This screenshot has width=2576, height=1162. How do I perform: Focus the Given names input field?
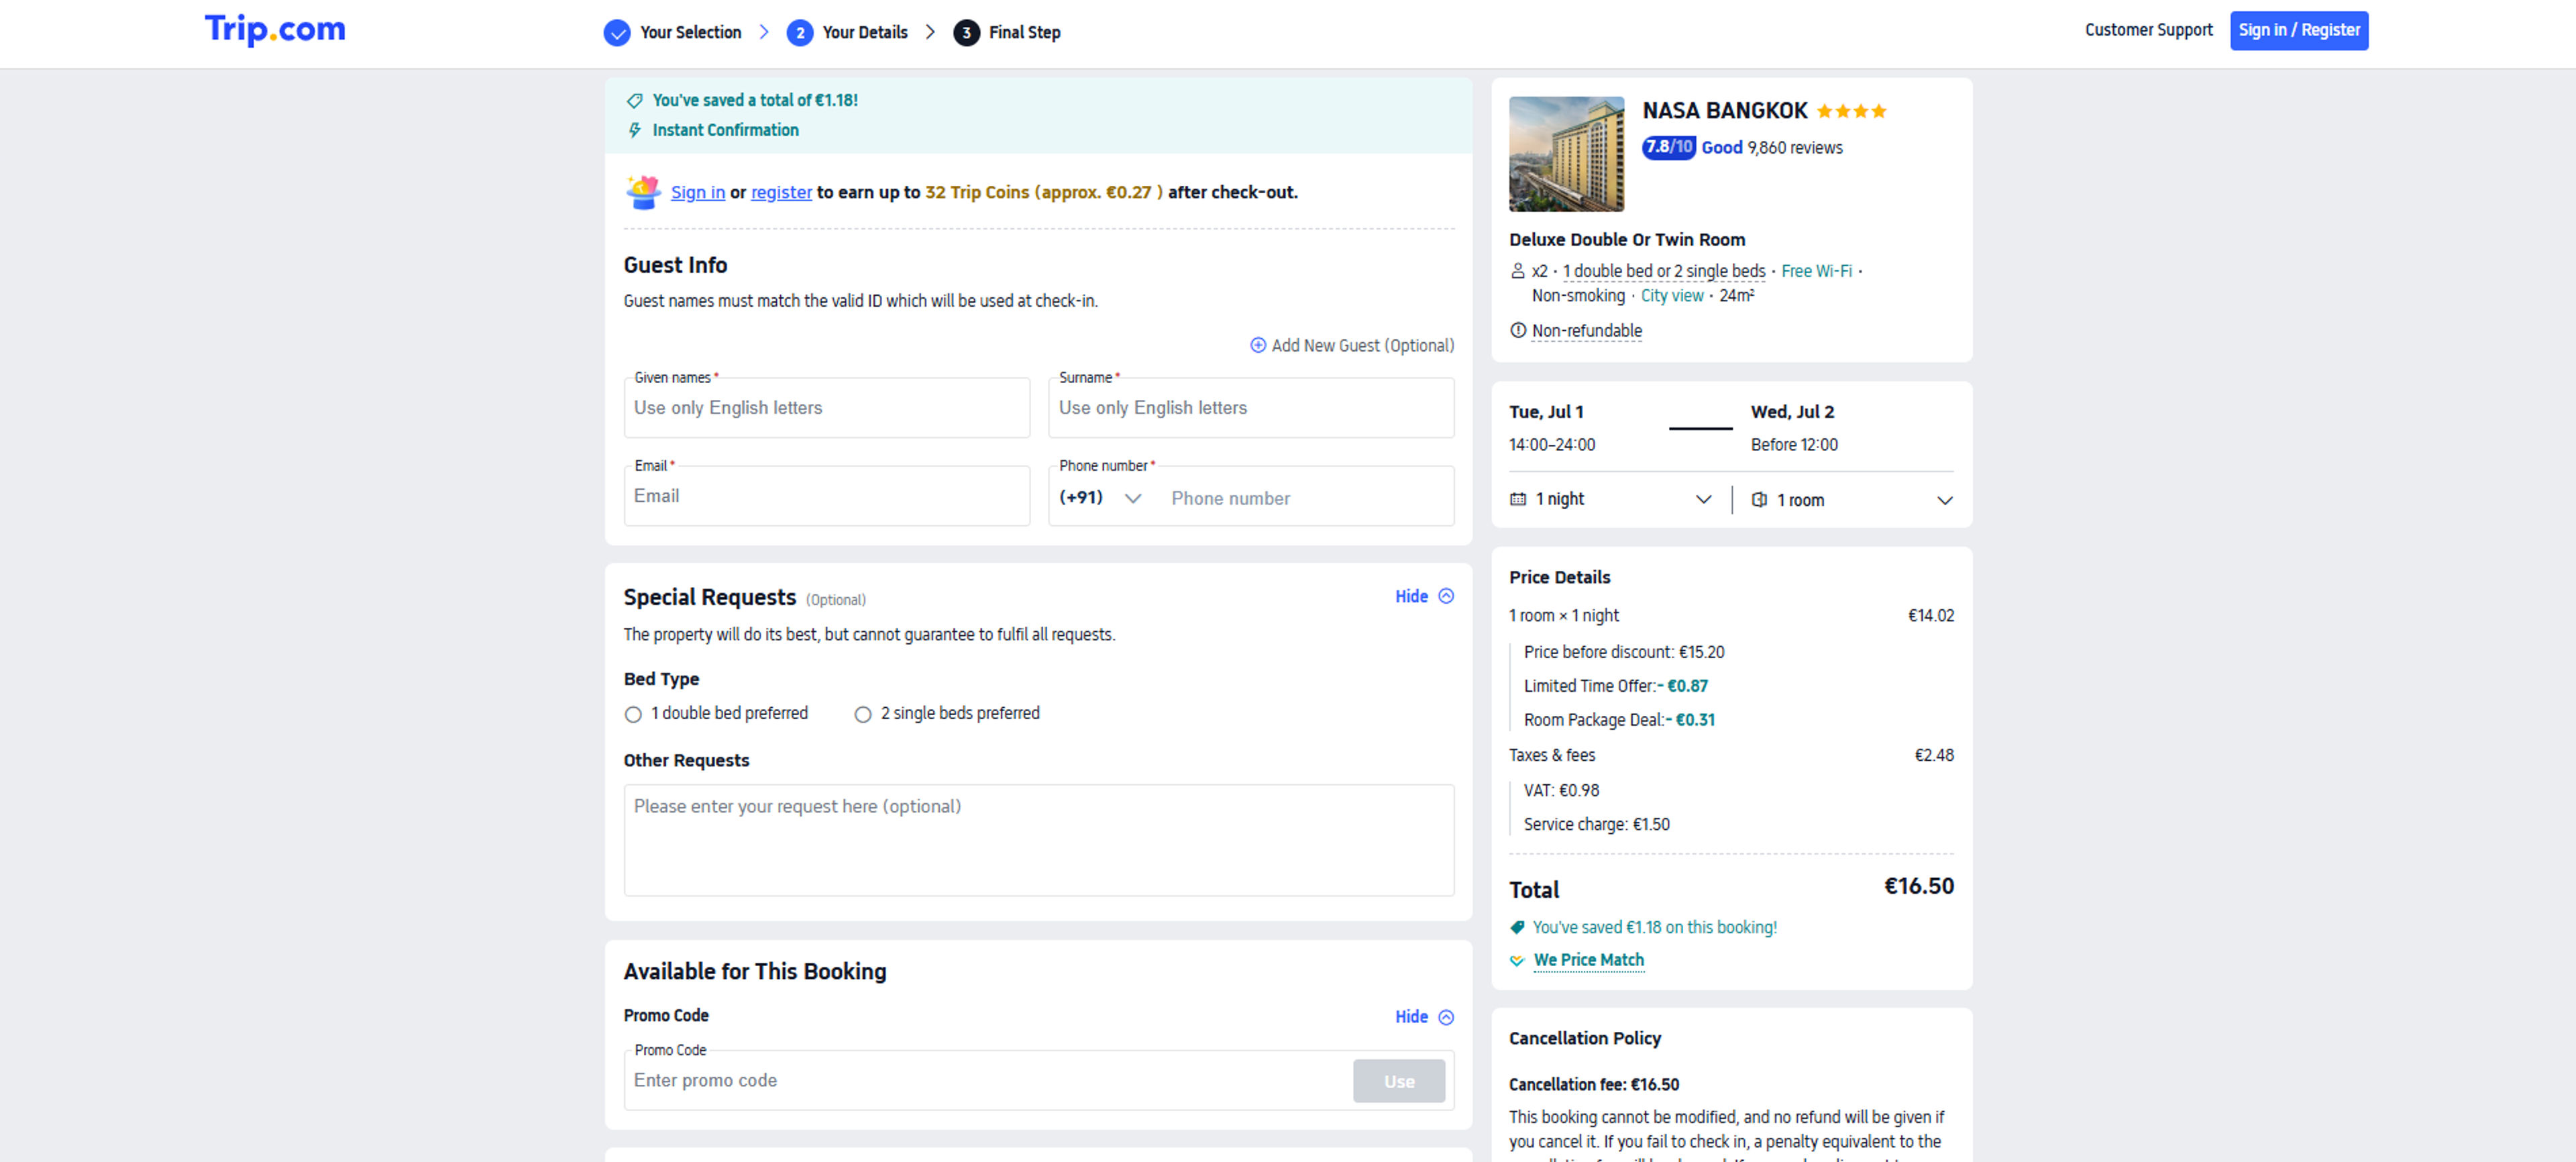(x=826, y=408)
